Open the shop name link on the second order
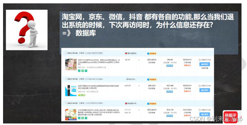 (x=131, y=79)
